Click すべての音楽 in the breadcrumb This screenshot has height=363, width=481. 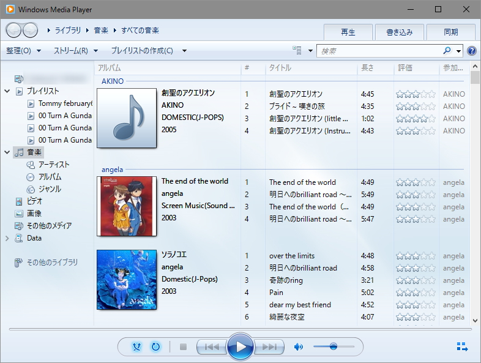pos(140,31)
